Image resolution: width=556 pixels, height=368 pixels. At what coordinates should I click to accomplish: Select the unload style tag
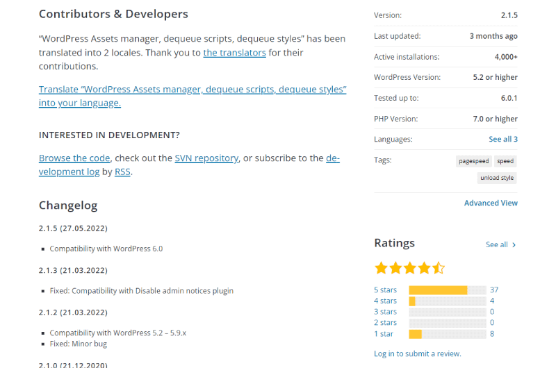497,178
